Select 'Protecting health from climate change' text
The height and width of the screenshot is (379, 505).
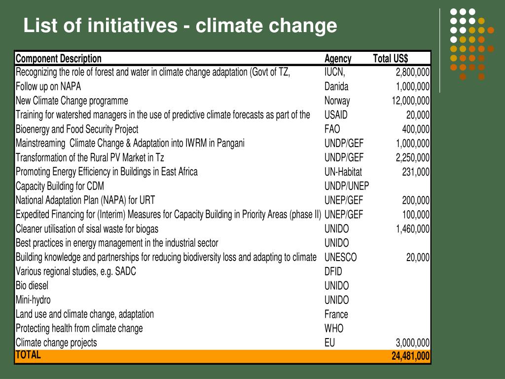(79, 328)
